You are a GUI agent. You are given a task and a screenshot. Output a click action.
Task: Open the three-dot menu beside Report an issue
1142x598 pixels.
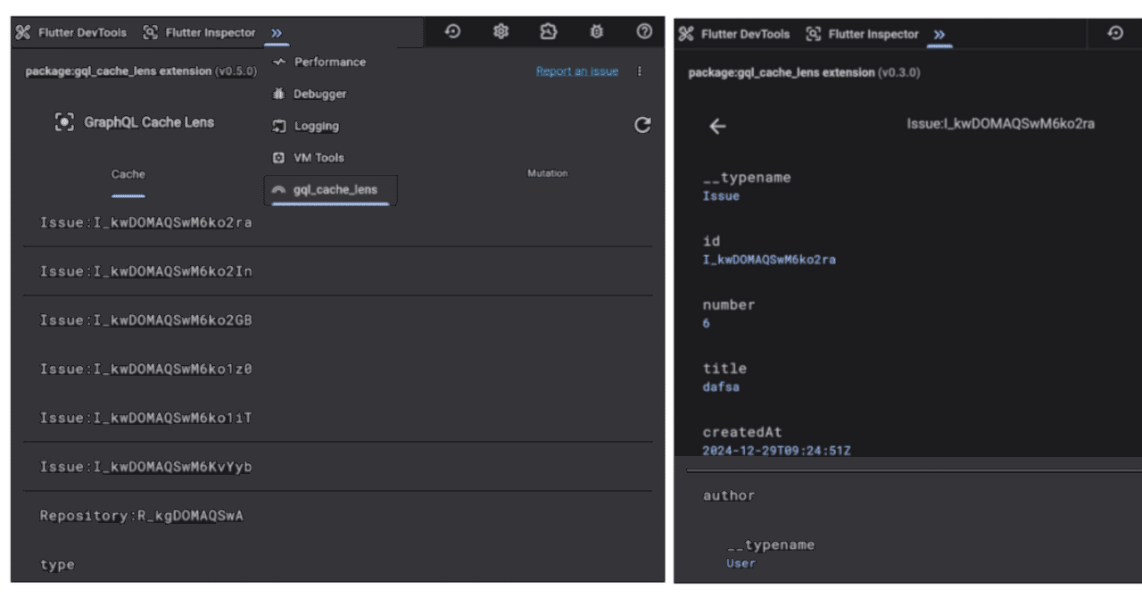coord(640,71)
